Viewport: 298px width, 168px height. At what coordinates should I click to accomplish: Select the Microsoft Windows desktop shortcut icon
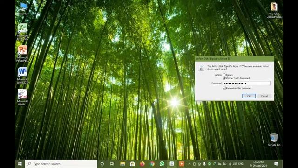click(22, 98)
